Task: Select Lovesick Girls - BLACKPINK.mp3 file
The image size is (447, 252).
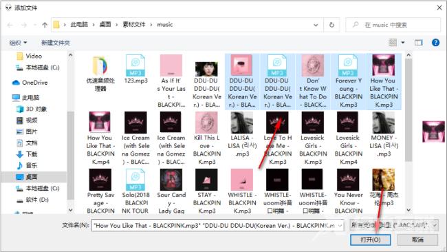Action: point(313,138)
